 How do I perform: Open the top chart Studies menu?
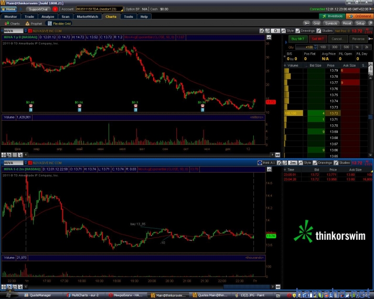coord(325,31)
